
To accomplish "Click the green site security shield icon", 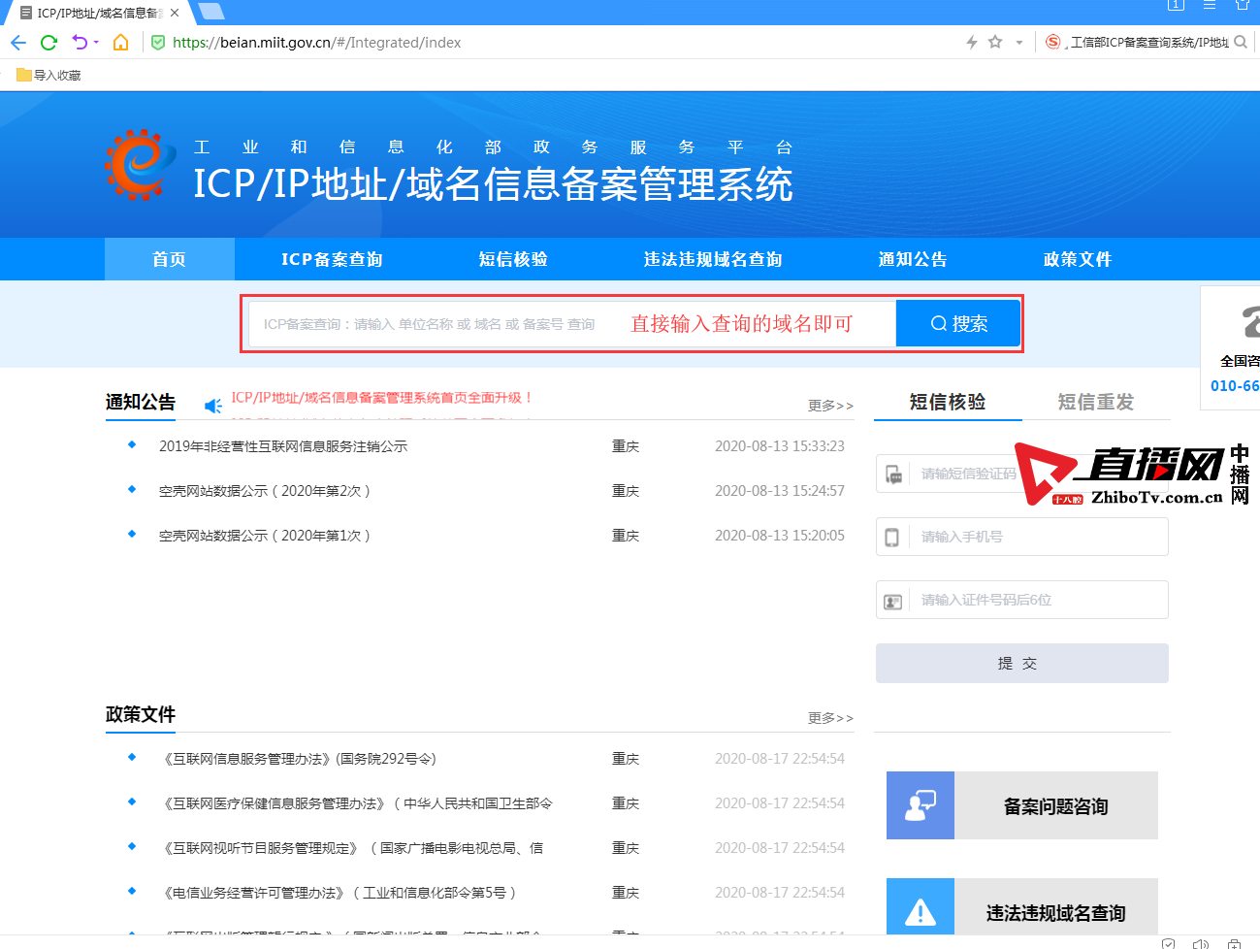I will (x=158, y=43).
